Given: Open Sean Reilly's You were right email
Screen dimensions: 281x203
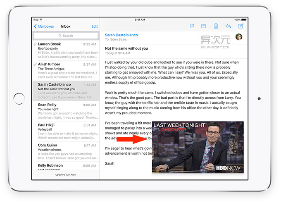Looking at the screenshot, I should pyautogui.click(x=66, y=111).
